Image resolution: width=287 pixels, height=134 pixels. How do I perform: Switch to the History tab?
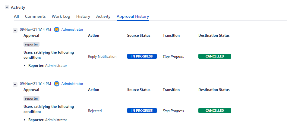(x=83, y=16)
